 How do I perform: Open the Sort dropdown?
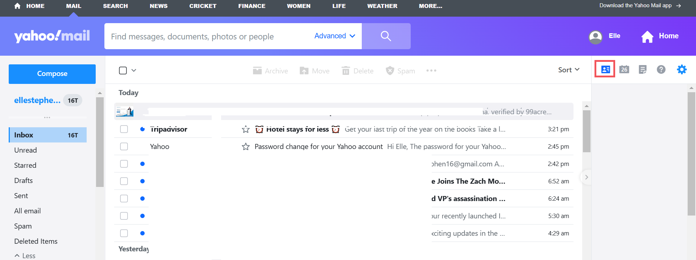[x=569, y=70]
